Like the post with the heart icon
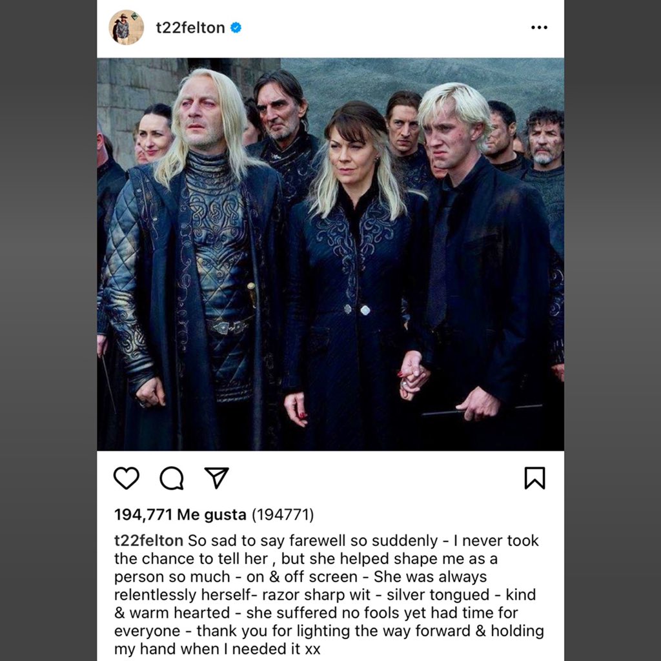The image size is (661, 661). tap(126, 478)
